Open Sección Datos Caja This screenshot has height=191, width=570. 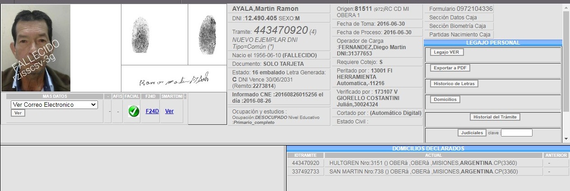[x=458, y=17]
